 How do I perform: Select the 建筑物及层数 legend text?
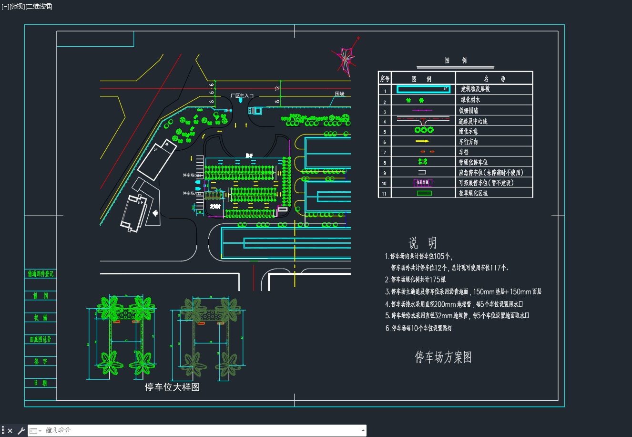point(475,89)
